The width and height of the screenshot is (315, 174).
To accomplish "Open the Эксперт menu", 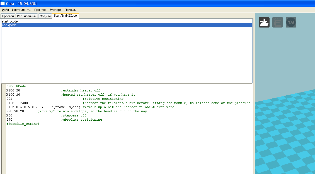I will point(55,10).
